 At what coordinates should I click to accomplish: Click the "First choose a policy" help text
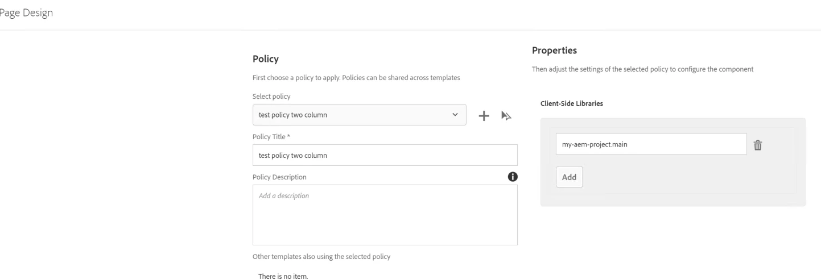click(x=356, y=78)
